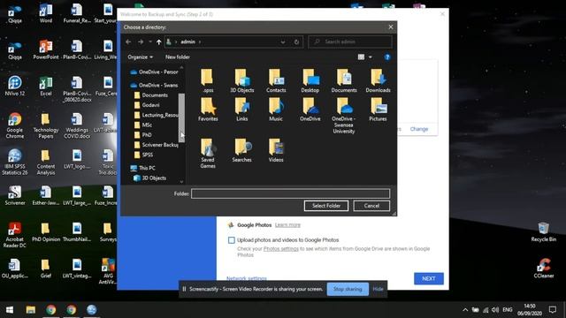
Task: Select the Pictures folder
Action: point(378,110)
